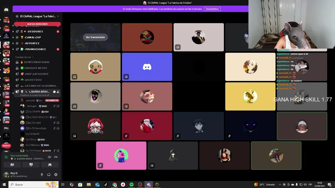This screenshot has width=335, height=188.
Task: Select user Co,T2| Ben10
Action: click(40, 134)
